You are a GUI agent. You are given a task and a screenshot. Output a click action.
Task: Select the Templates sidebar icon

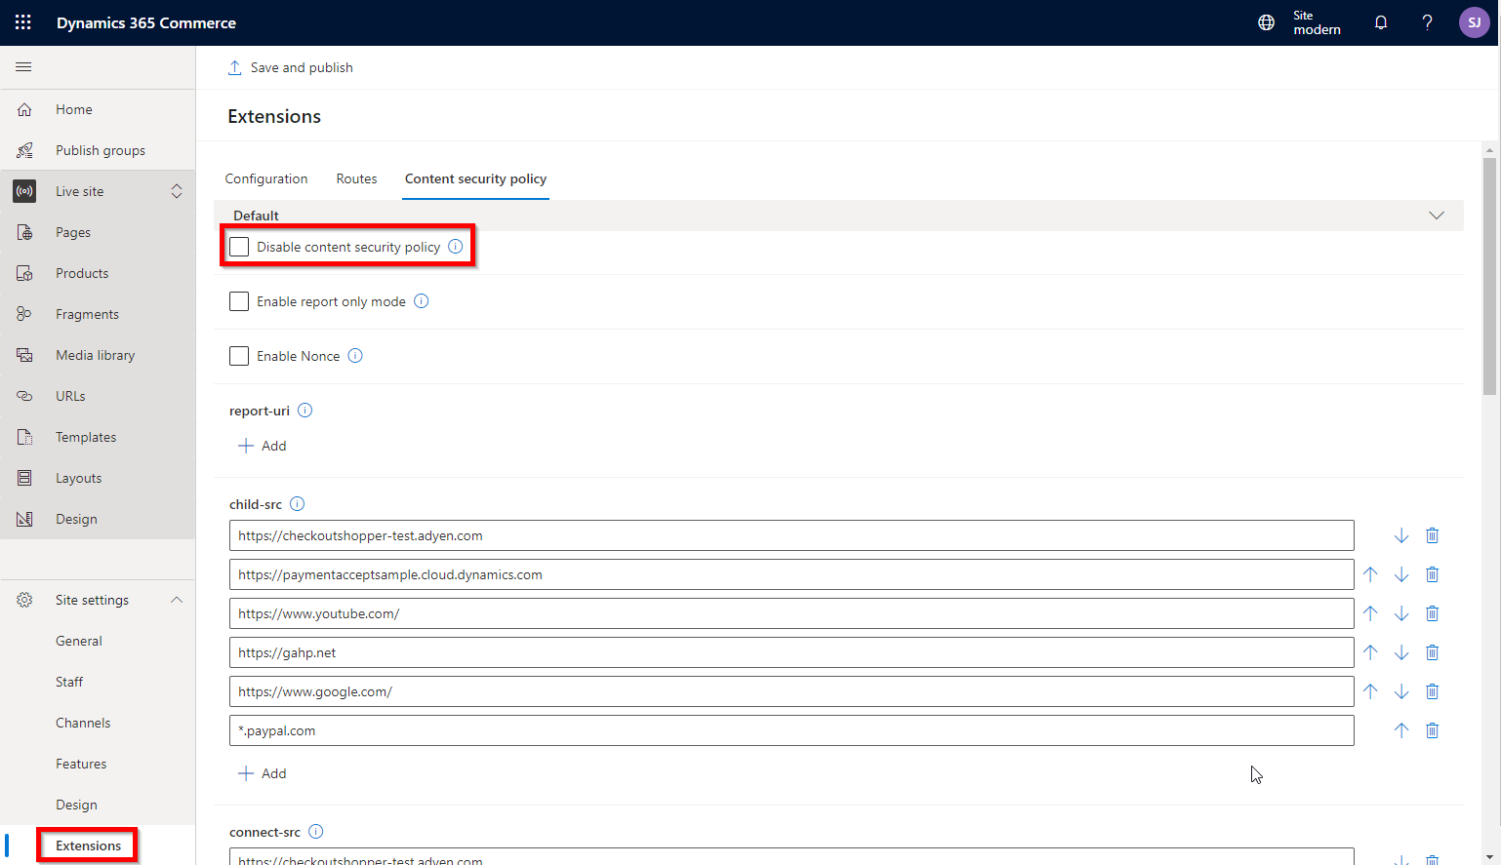pos(24,437)
